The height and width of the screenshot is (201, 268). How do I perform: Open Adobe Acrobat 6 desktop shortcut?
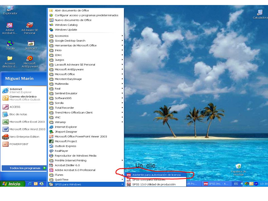(x=10, y=28)
